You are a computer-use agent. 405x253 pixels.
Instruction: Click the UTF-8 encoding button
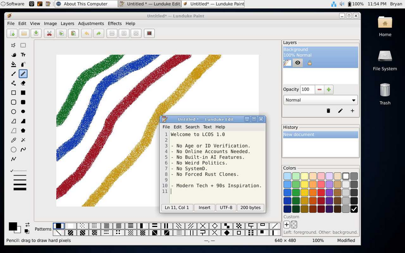(226, 208)
